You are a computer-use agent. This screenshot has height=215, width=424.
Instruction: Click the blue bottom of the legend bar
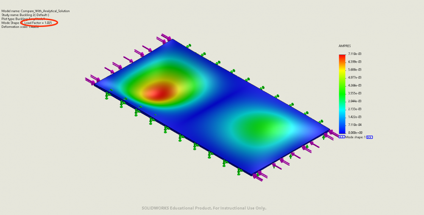pyautogui.click(x=342, y=131)
